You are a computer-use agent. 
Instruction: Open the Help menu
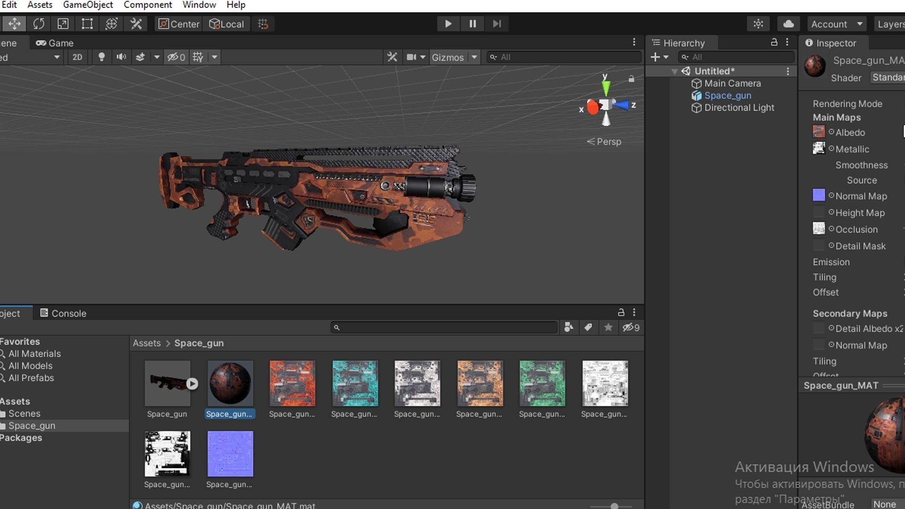click(x=236, y=5)
